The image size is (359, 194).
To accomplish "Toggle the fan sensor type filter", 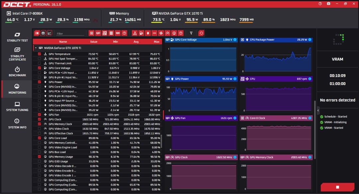I will click(x=161, y=33).
